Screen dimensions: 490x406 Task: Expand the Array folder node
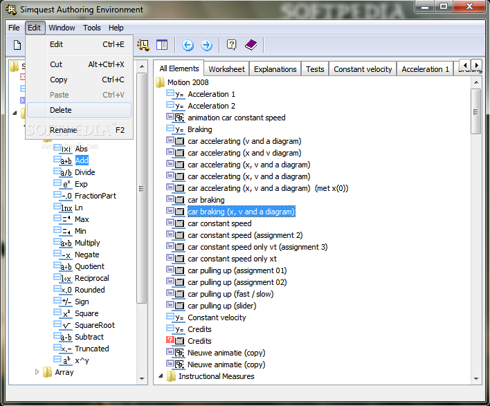(x=37, y=372)
